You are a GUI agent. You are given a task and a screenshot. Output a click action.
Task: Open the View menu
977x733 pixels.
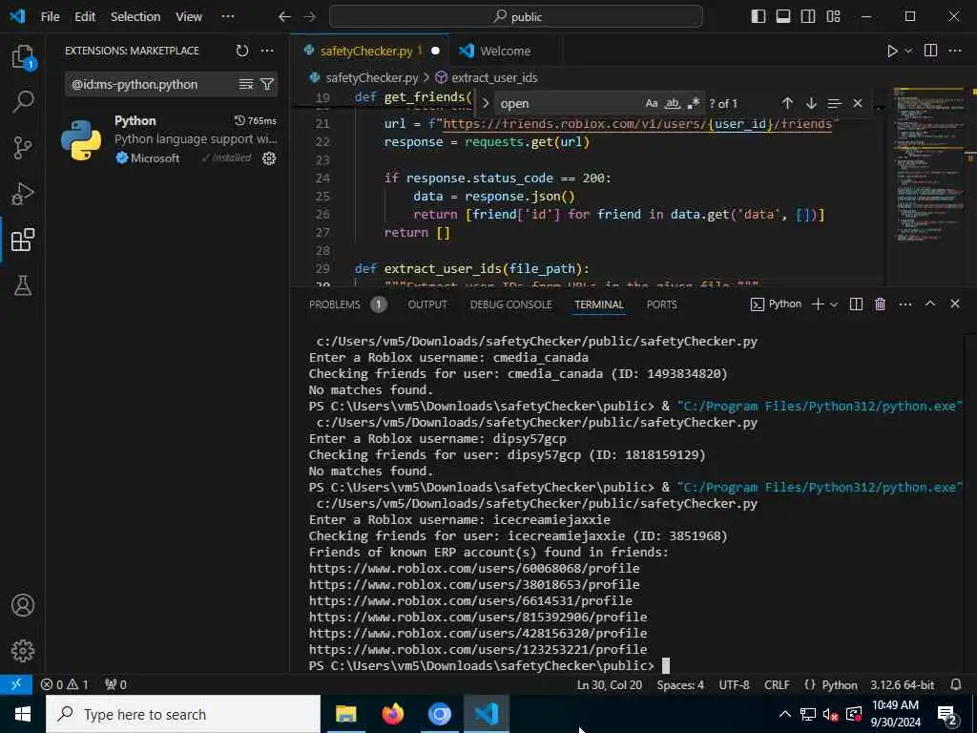coord(189,17)
